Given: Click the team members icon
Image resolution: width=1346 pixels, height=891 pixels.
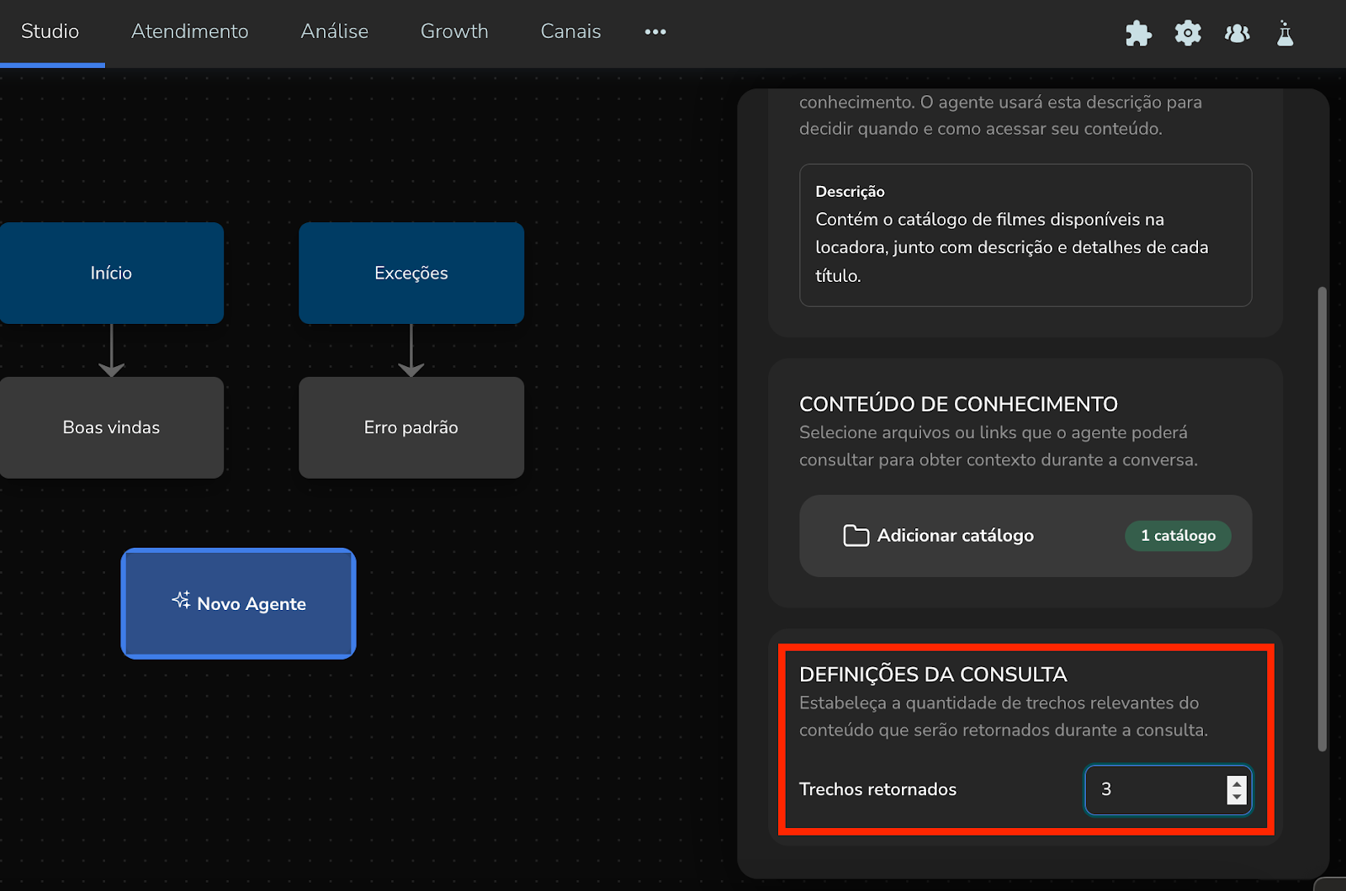Looking at the screenshot, I should point(1237,34).
